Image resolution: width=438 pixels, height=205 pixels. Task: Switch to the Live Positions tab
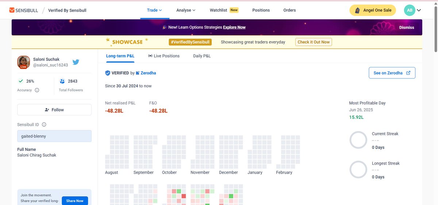164,56
